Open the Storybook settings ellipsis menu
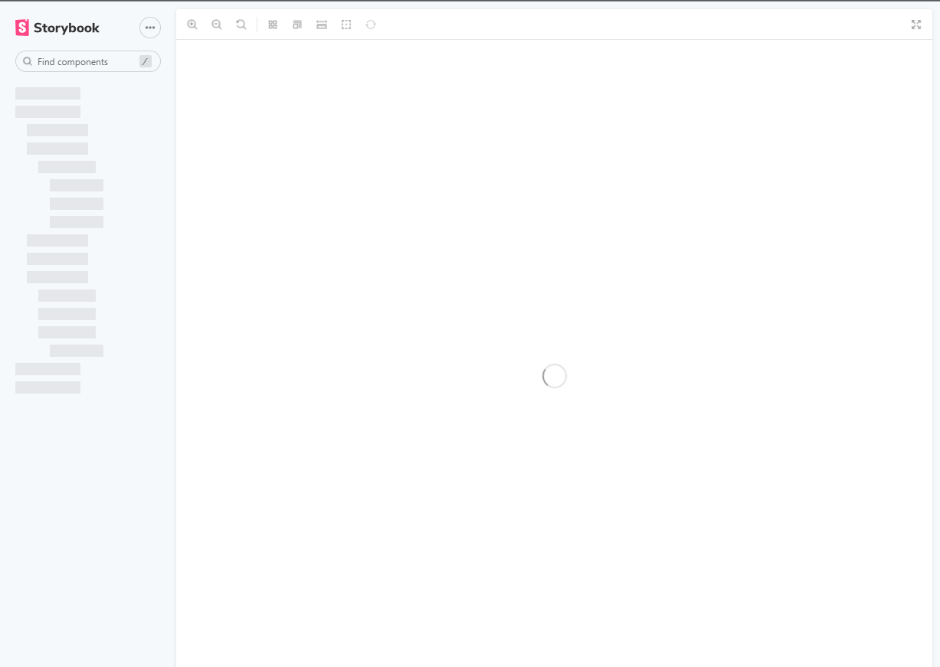Viewport: 940px width, 667px height. [x=149, y=27]
